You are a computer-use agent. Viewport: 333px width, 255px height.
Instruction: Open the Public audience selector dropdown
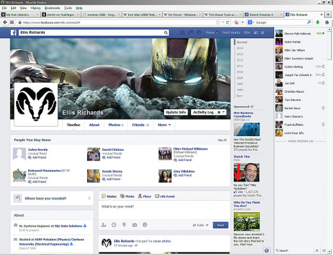(x=200, y=225)
